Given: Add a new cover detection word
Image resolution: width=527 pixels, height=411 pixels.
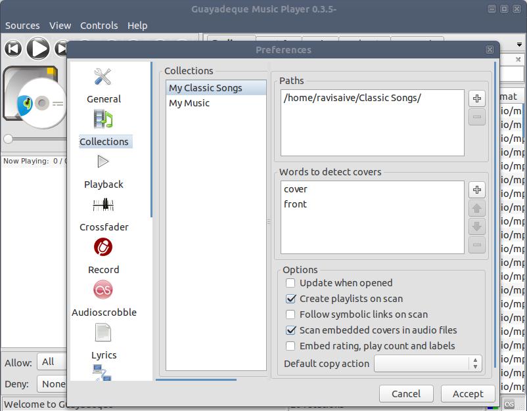Looking at the screenshot, I should [x=477, y=190].
